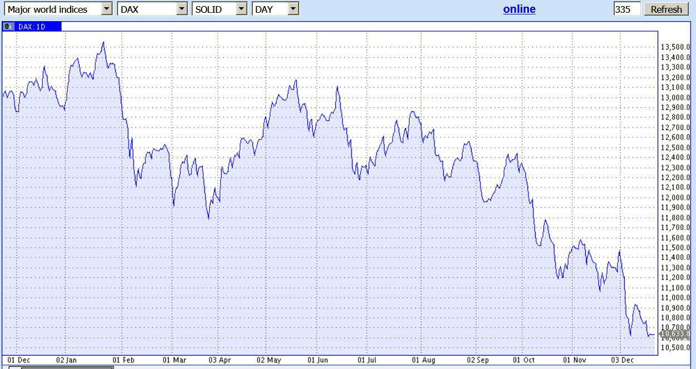Click the online link
The image size is (696, 369).
pyautogui.click(x=519, y=9)
